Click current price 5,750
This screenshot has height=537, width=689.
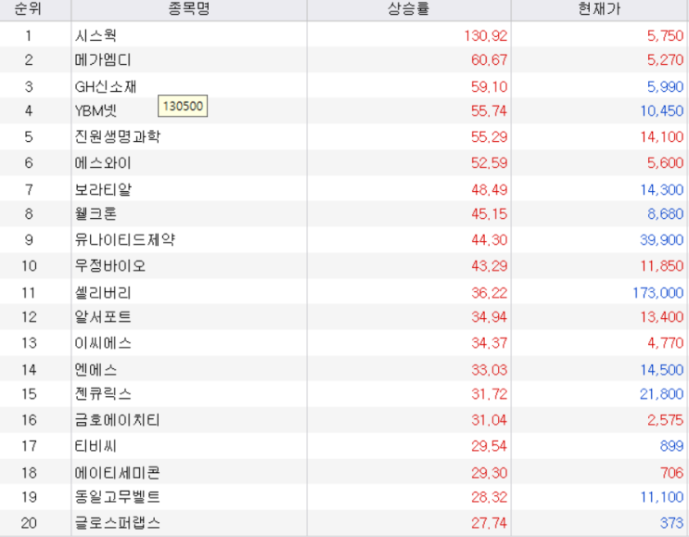(665, 35)
